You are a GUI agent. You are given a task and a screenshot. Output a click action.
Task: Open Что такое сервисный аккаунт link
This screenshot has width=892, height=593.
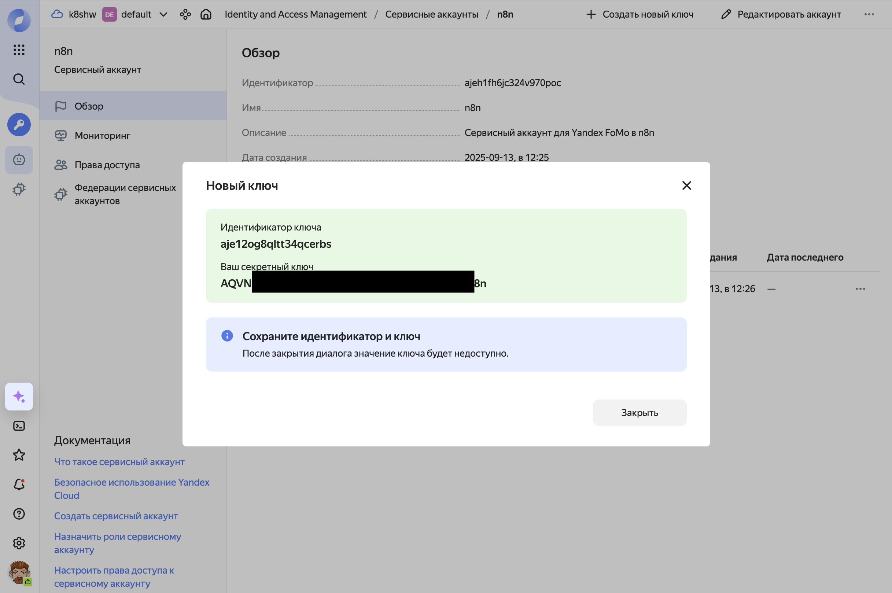point(119,461)
